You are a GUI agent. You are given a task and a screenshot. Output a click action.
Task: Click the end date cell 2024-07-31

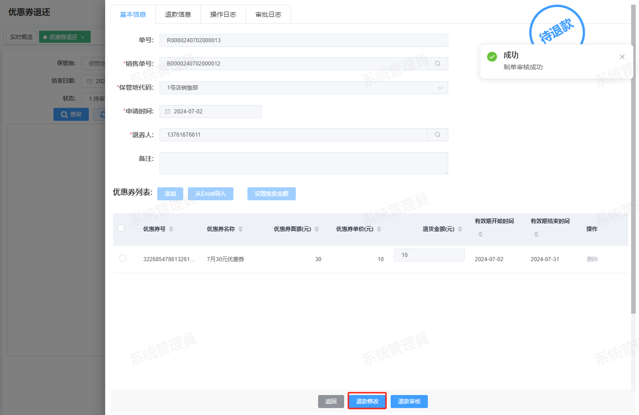[545, 259]
